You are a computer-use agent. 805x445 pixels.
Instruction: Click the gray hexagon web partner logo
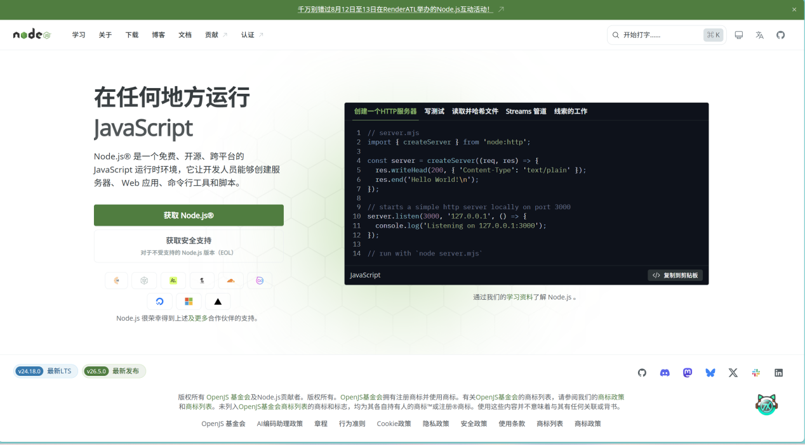coord(145,280)
